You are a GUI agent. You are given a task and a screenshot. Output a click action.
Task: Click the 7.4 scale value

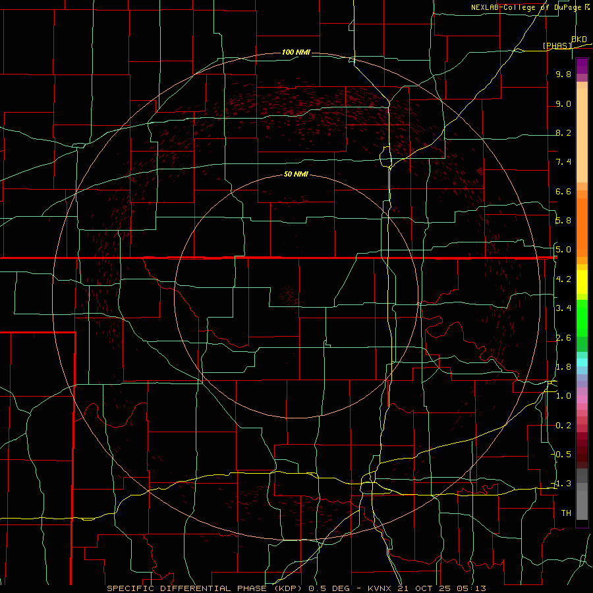[563, 162]
